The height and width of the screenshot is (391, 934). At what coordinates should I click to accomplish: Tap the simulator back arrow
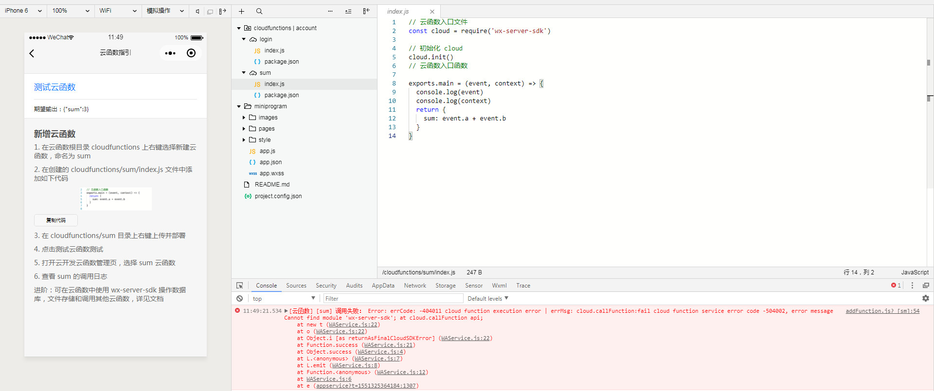32,53
